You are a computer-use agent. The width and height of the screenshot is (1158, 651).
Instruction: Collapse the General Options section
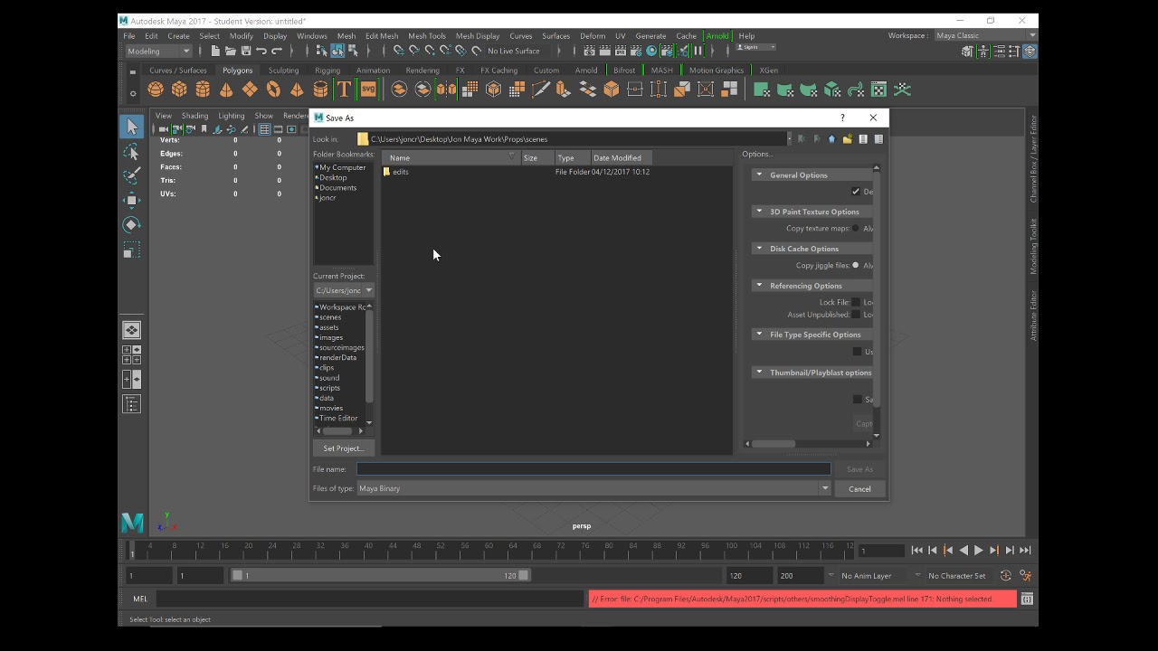[x=759, y=175]
